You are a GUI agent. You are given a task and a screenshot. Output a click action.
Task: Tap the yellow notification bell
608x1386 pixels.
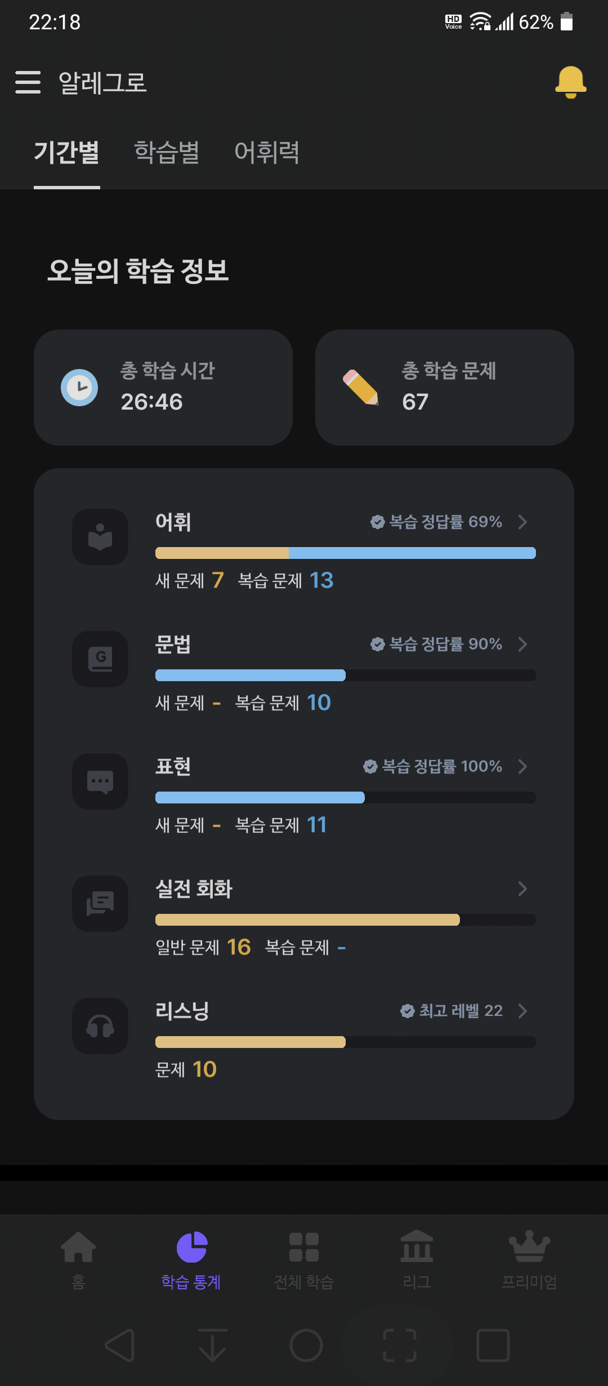click(570, 82)
